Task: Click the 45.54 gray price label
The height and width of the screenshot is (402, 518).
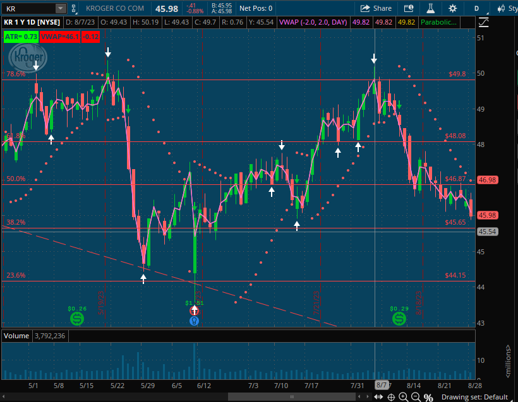Action: (x=487, y=232)
